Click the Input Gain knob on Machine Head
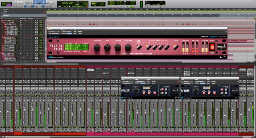 [x=97, y=47]
